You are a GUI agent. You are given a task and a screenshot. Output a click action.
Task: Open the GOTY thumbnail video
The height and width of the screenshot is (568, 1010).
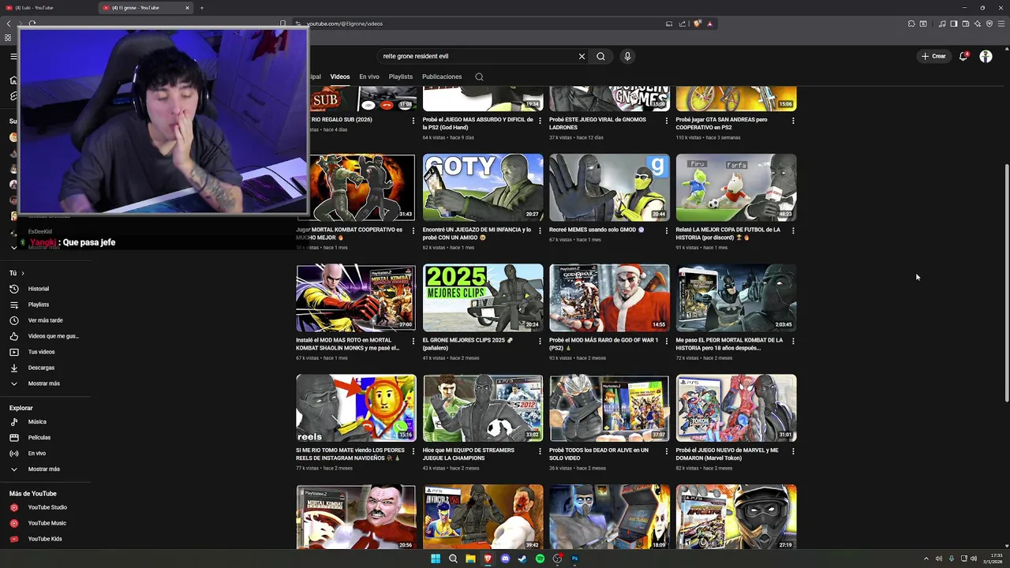click(483, 187)
